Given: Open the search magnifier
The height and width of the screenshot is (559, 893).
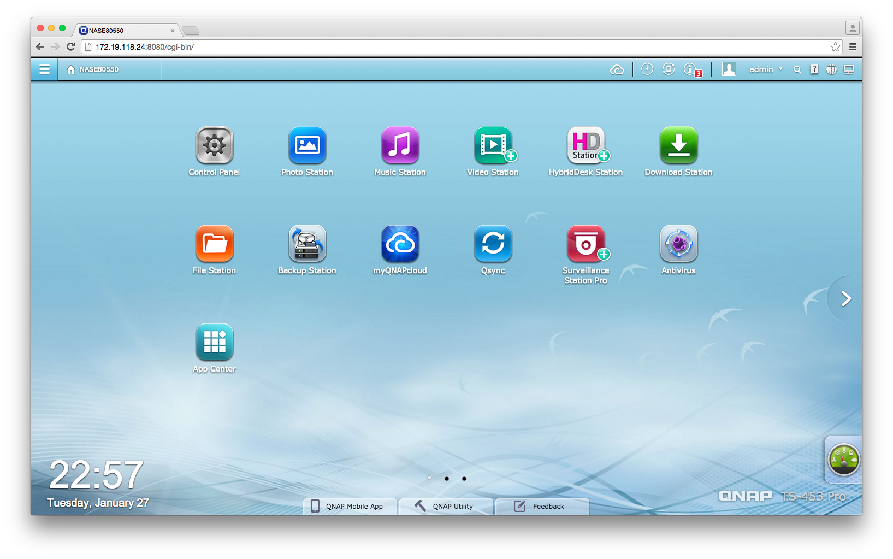Looking at the screenshot, I should (x=797, y=69).
